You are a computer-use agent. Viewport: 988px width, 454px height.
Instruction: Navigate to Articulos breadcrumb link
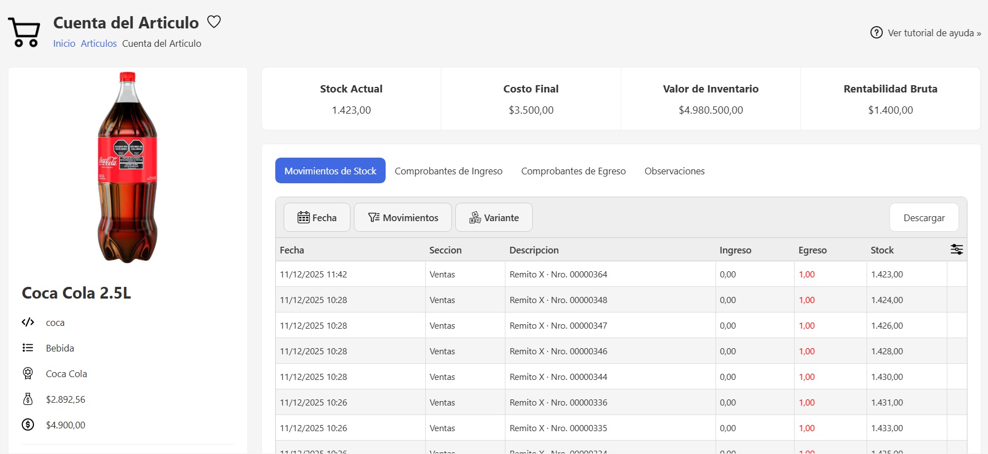coord(99,43)
